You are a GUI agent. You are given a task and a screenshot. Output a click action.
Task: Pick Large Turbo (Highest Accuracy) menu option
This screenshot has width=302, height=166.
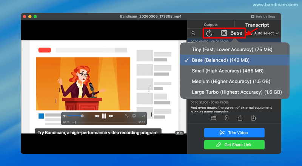[x=237, y=92]
